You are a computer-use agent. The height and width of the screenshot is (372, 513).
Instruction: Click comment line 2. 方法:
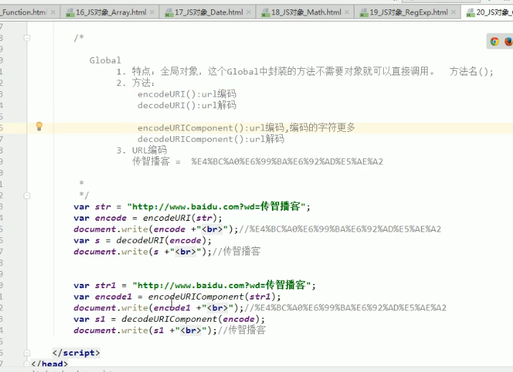pyautogui.click(x=136, y=82)
